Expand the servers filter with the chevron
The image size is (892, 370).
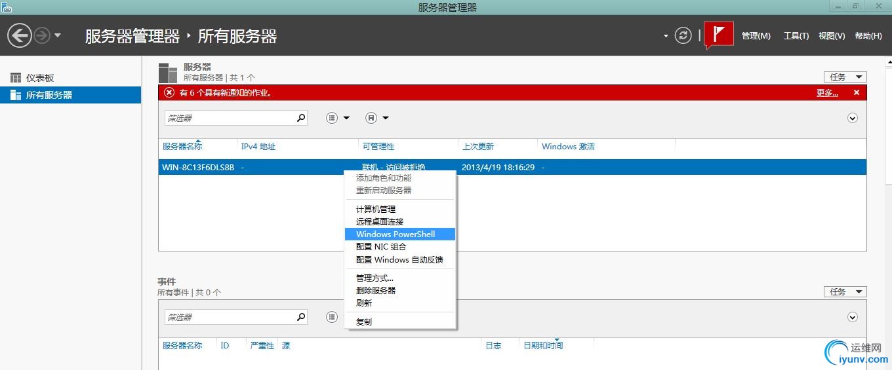[853, 119]
